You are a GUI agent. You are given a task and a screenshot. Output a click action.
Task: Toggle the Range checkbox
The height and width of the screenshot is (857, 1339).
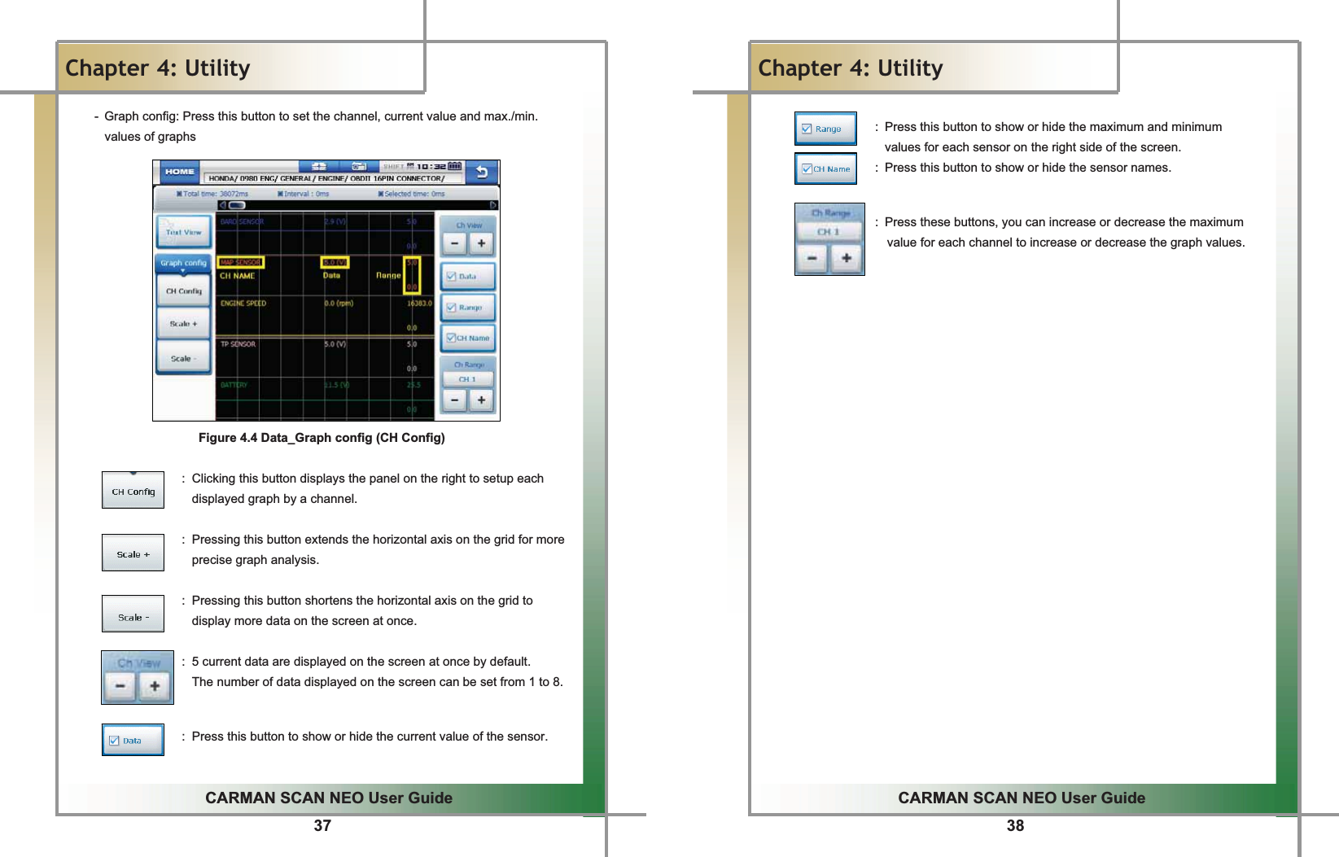[x=467, y=307]
